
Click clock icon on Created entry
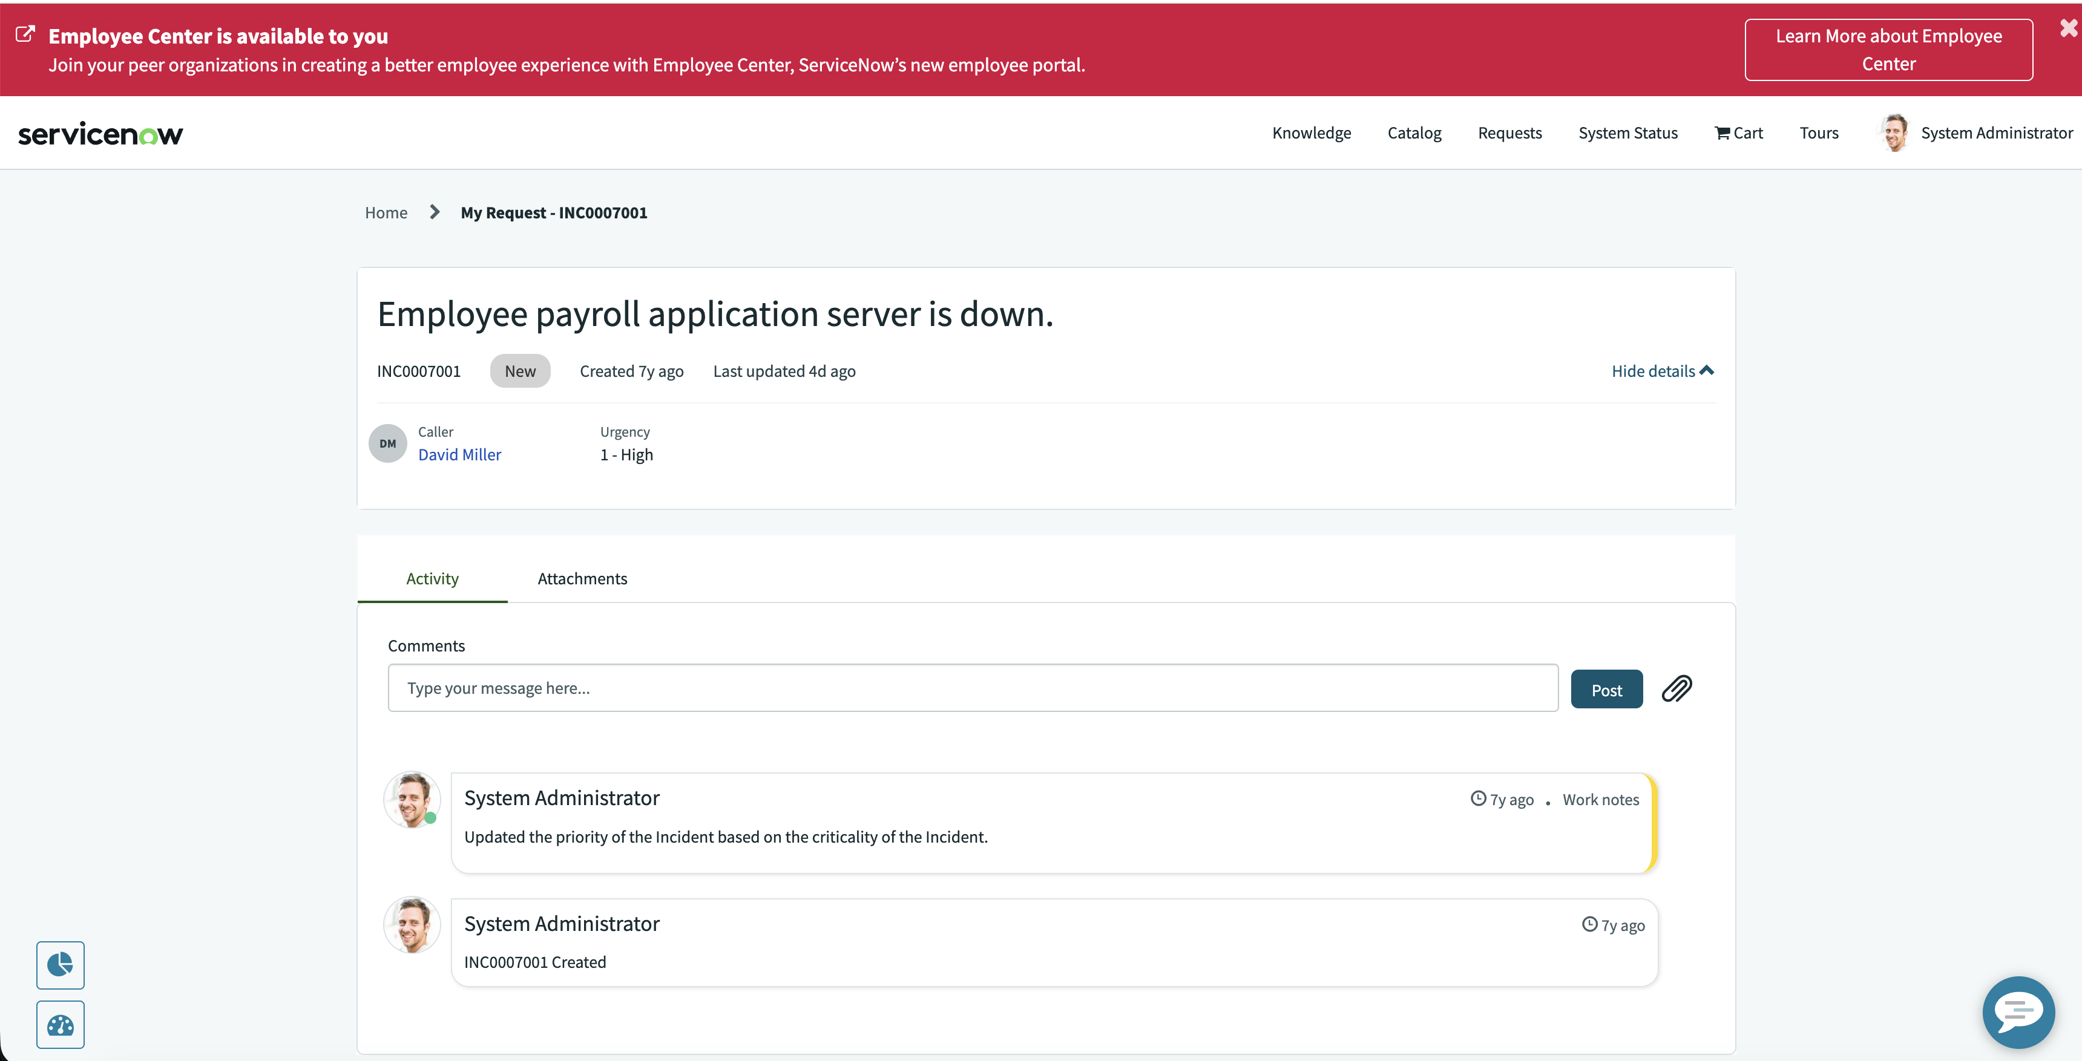click(1589, 924)
